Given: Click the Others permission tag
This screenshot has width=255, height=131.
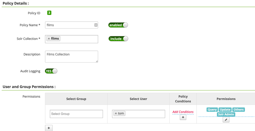Looking at the screenshot, I should (239, 110).
